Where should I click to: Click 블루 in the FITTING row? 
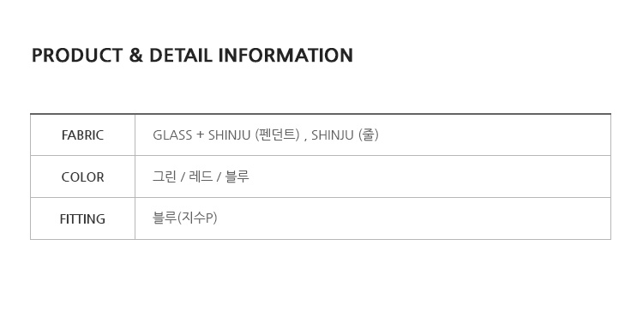pyautogui.click(x=165, y=218)
